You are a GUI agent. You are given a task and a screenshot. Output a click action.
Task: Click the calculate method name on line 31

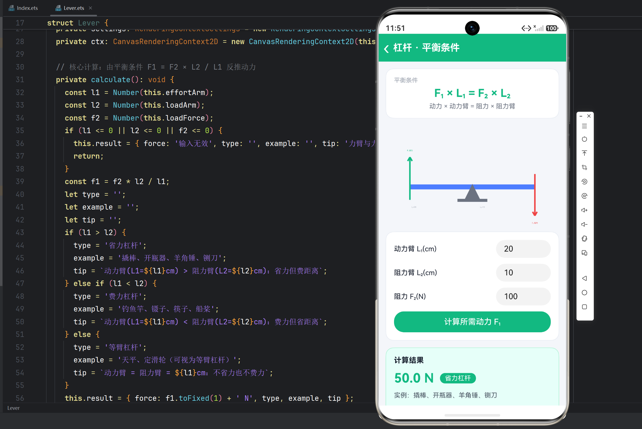[x=111, y=79]
